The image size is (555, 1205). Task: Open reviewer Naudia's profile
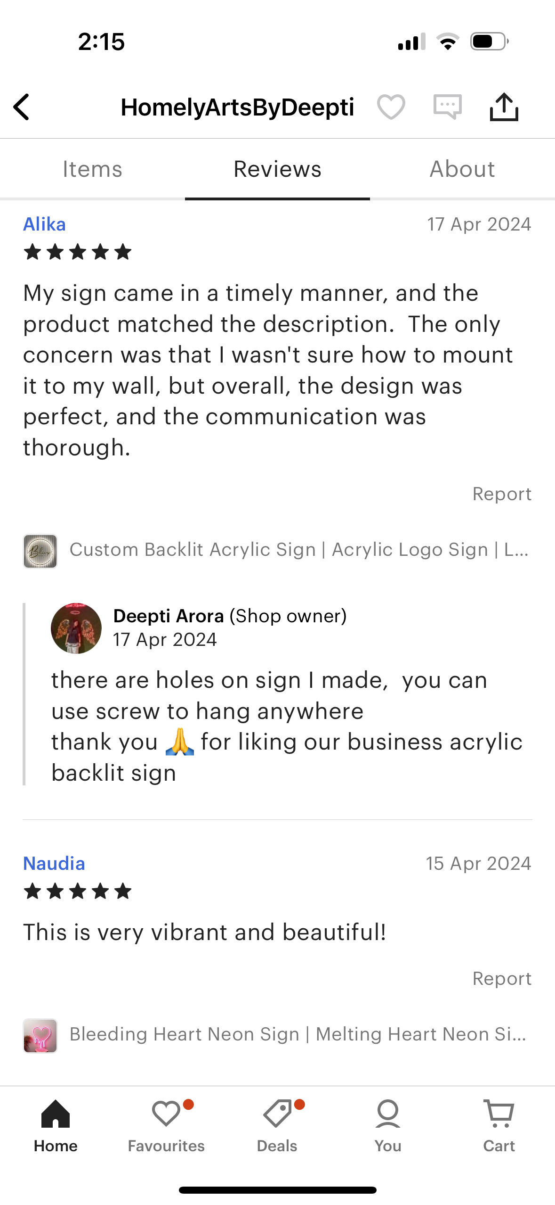pyautogui.click(x=54, y=864)
